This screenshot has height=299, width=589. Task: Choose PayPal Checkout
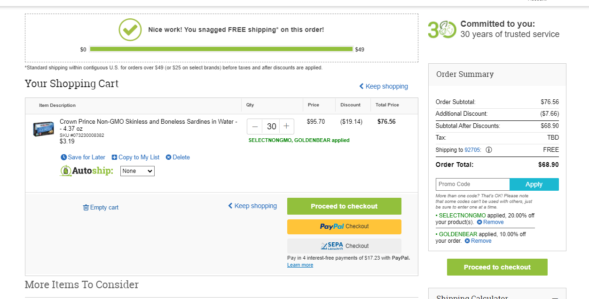(344, 226)
